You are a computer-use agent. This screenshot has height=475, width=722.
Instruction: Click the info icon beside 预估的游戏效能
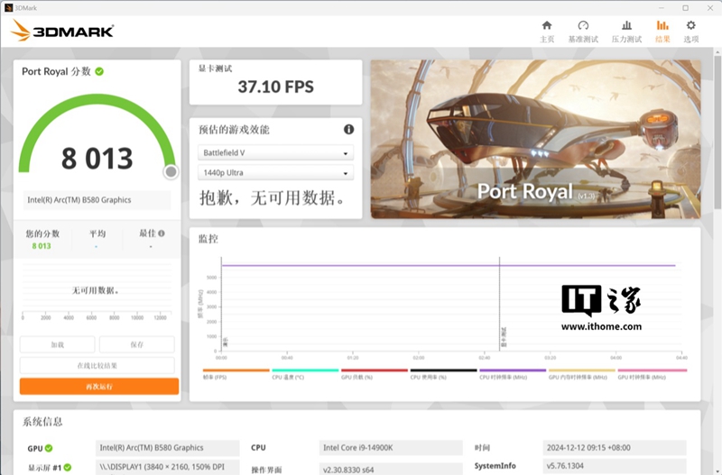click(x=348, y=130)
